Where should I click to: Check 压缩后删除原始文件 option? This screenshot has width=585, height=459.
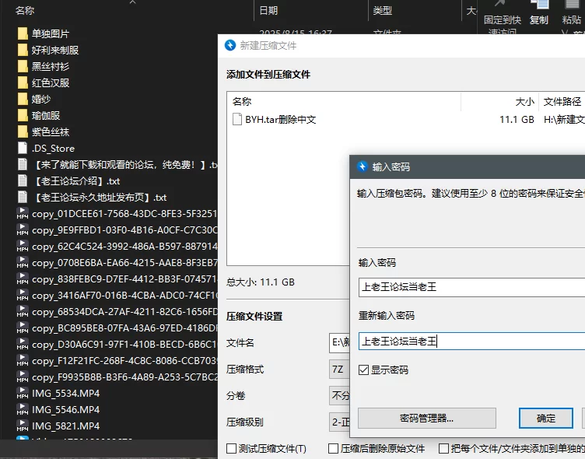click(x=333, y=449)
